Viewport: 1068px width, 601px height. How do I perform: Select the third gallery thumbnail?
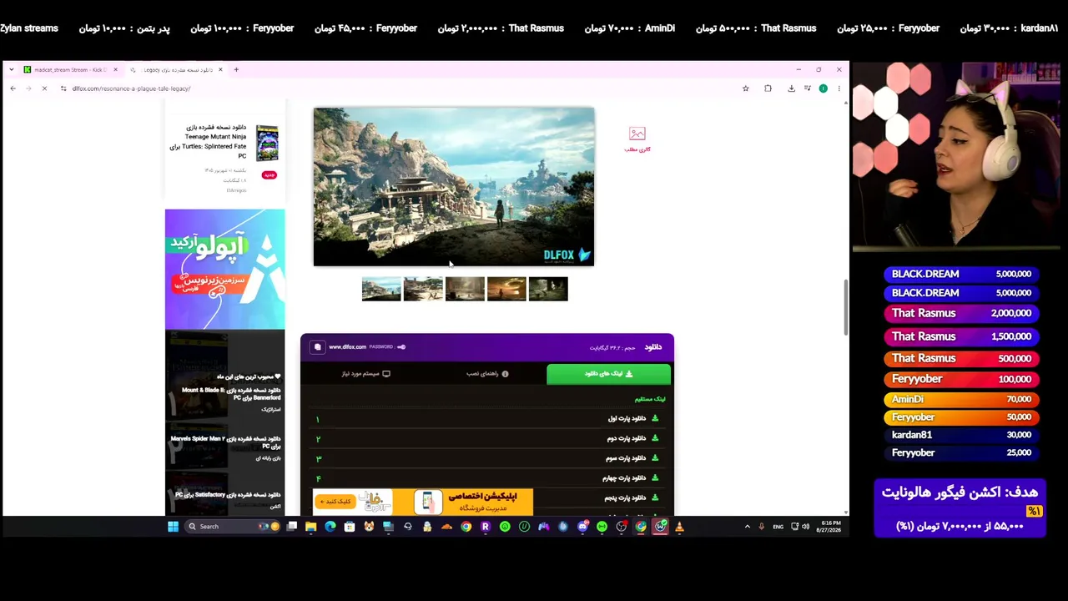pos(465,289)
